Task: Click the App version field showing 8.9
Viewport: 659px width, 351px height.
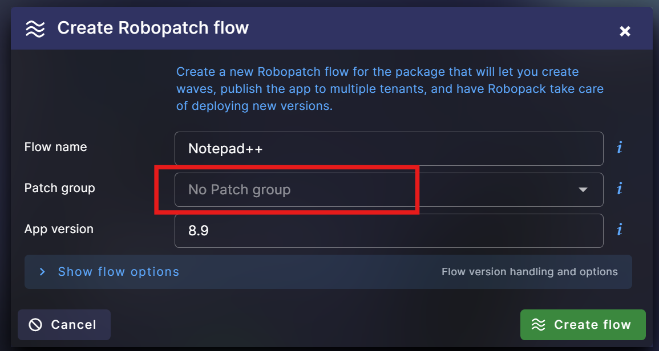Action: (389, 230)
